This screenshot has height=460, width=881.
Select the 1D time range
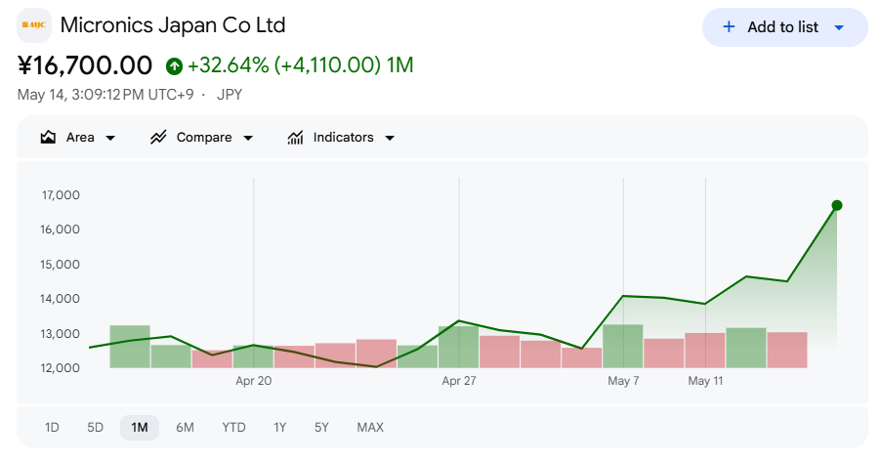(x=52, y=428)
